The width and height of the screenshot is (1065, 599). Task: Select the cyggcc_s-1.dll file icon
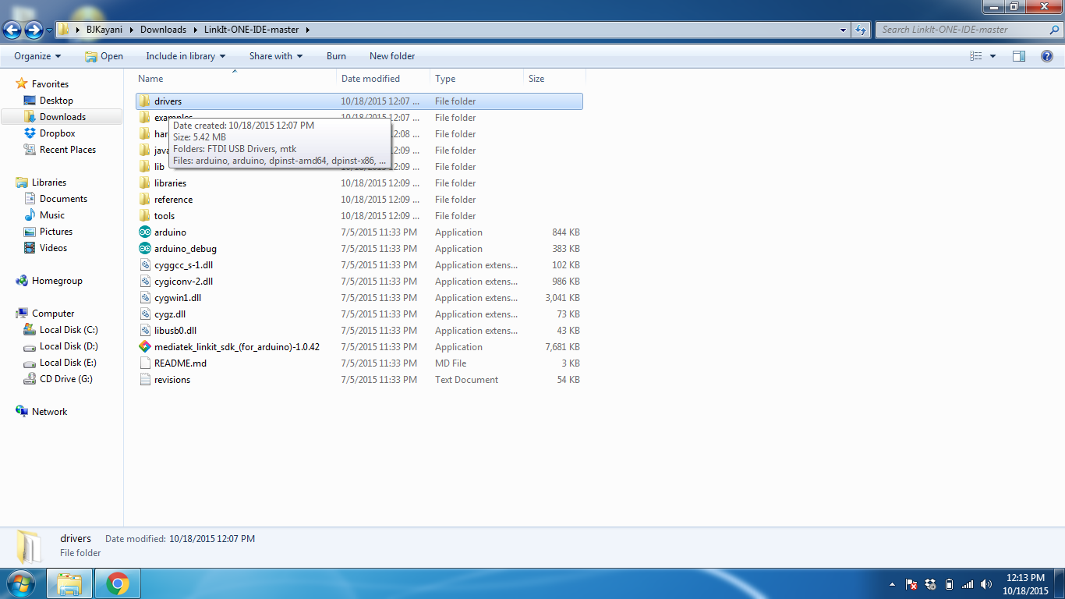click(144, 265)
